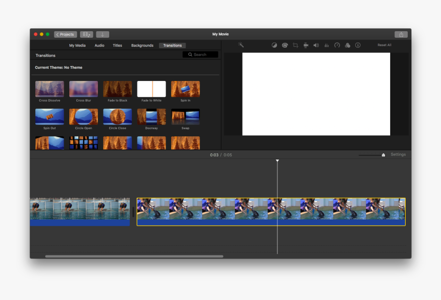Select the Cross Blur transition

[x=84, y=89]
